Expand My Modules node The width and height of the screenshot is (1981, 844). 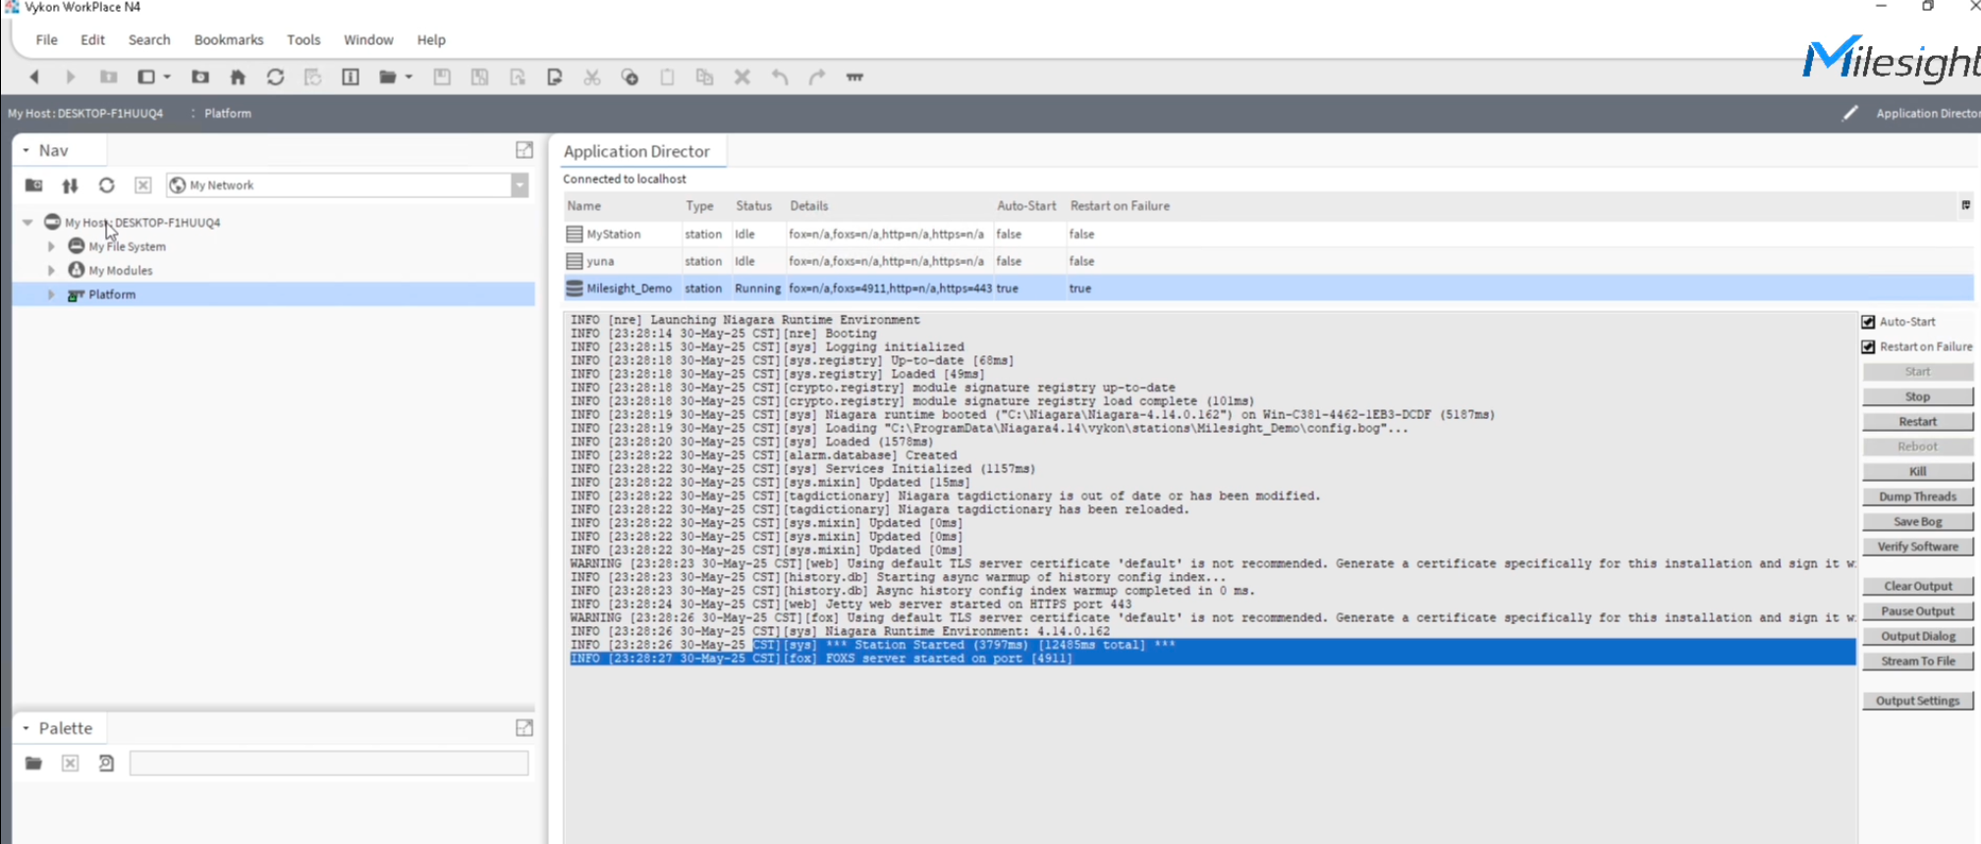point(51,270)
